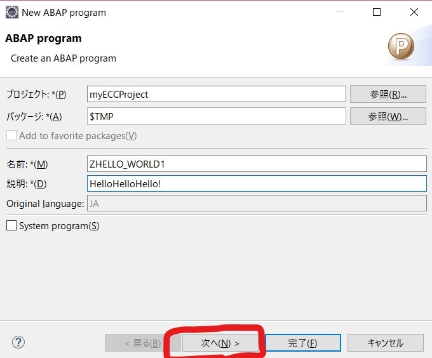
Task: Click the 'Original language:' label
Action: [x=45, y=204]
